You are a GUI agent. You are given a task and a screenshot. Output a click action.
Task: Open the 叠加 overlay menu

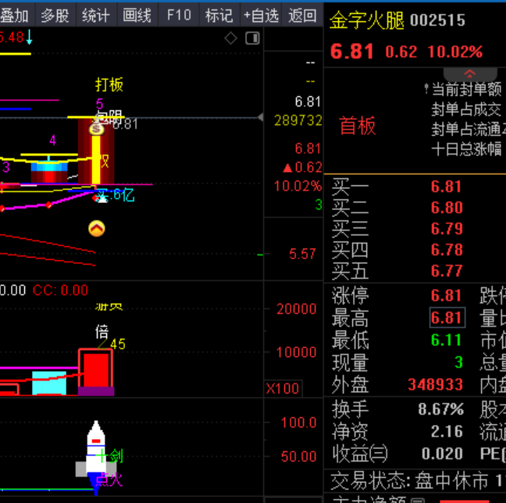pyautogui.click(x=16, y=15)
